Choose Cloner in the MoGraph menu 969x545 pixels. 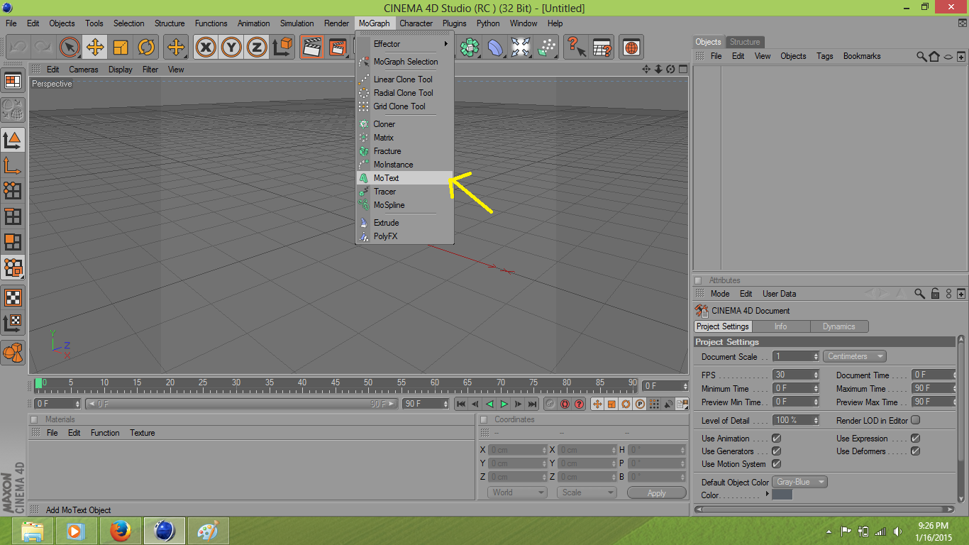405,124
